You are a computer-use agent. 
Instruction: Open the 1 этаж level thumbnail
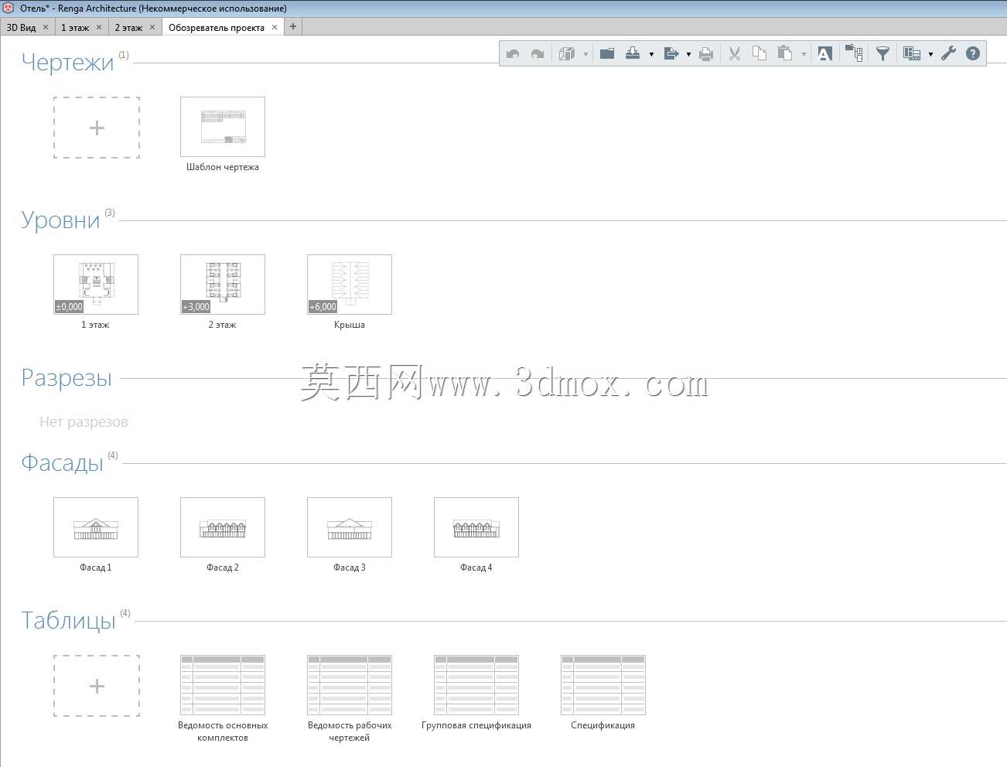point(96,285)
